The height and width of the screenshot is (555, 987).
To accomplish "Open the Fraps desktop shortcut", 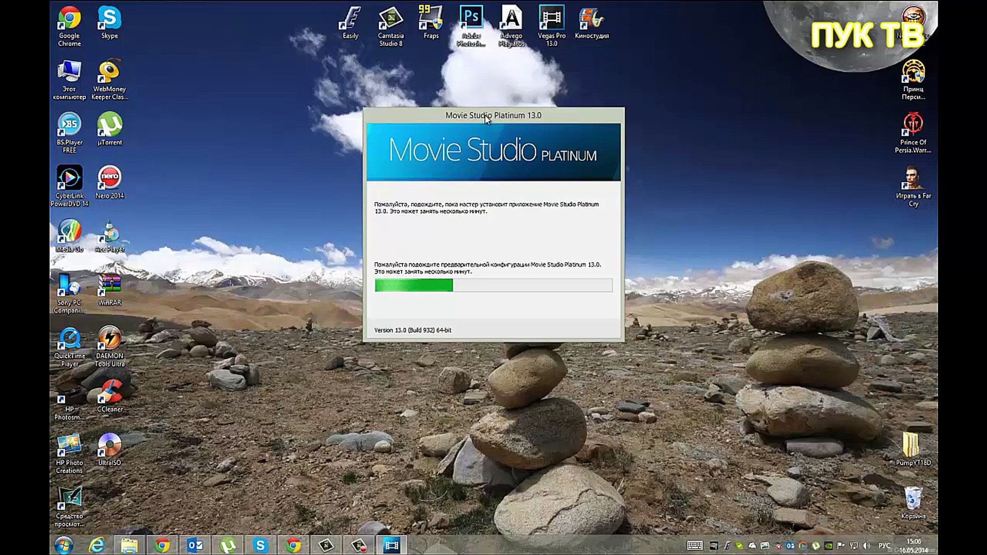I will click(x=431, y=23).
